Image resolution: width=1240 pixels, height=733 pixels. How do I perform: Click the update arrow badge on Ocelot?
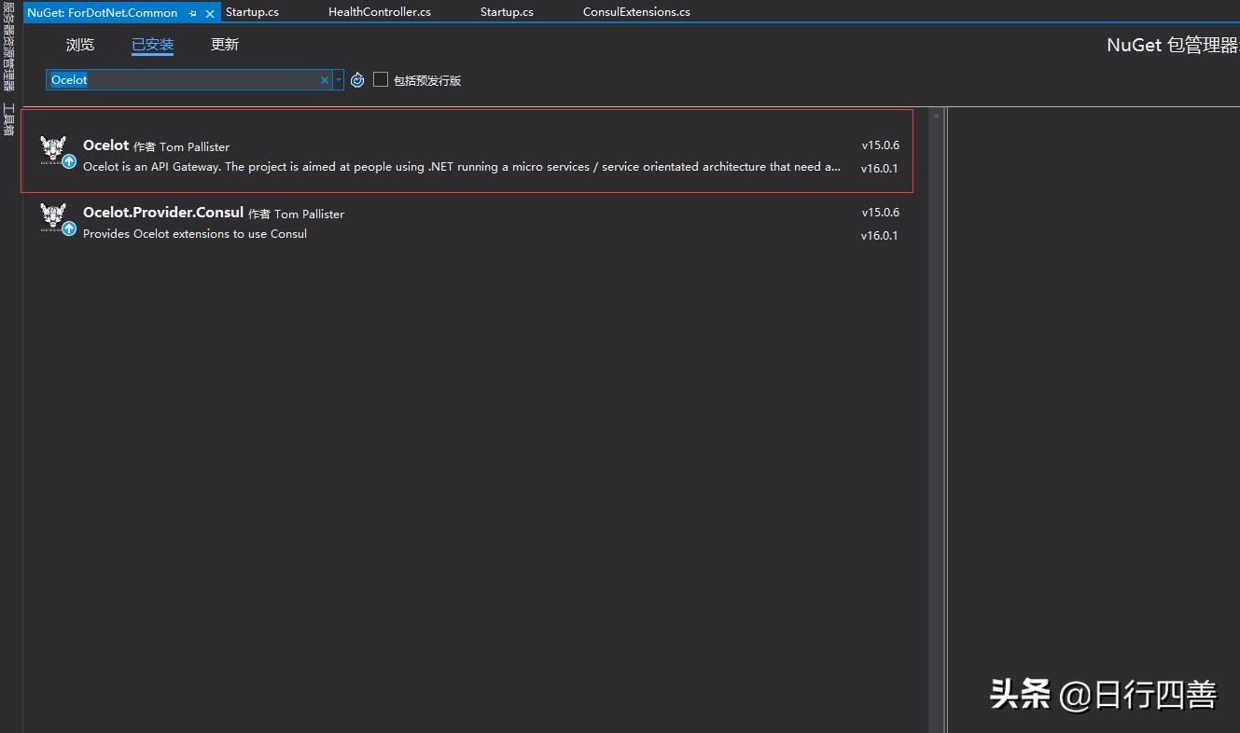[69, 161]
